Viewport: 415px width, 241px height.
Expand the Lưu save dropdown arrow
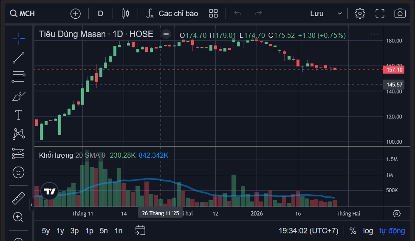(340, 13)
